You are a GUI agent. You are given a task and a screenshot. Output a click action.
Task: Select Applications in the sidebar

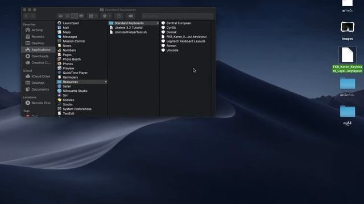(38, 50)
